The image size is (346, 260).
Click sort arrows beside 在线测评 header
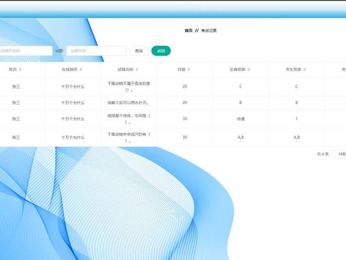(81, 69)
